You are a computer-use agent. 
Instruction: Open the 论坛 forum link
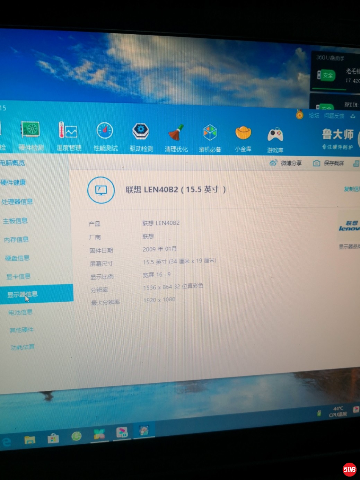click(314, 115)
